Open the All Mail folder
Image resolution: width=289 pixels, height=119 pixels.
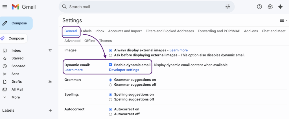pos(17,90)
